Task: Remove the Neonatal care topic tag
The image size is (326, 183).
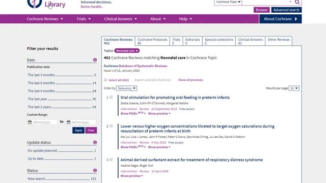Action: 137,51
